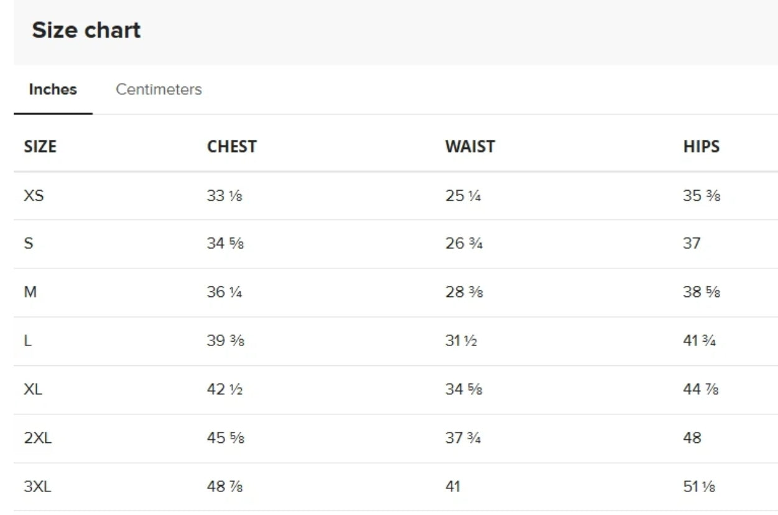Select the M size row label
Image resolution: width=778 pixels, height=515 pixels.
[30, 292]
